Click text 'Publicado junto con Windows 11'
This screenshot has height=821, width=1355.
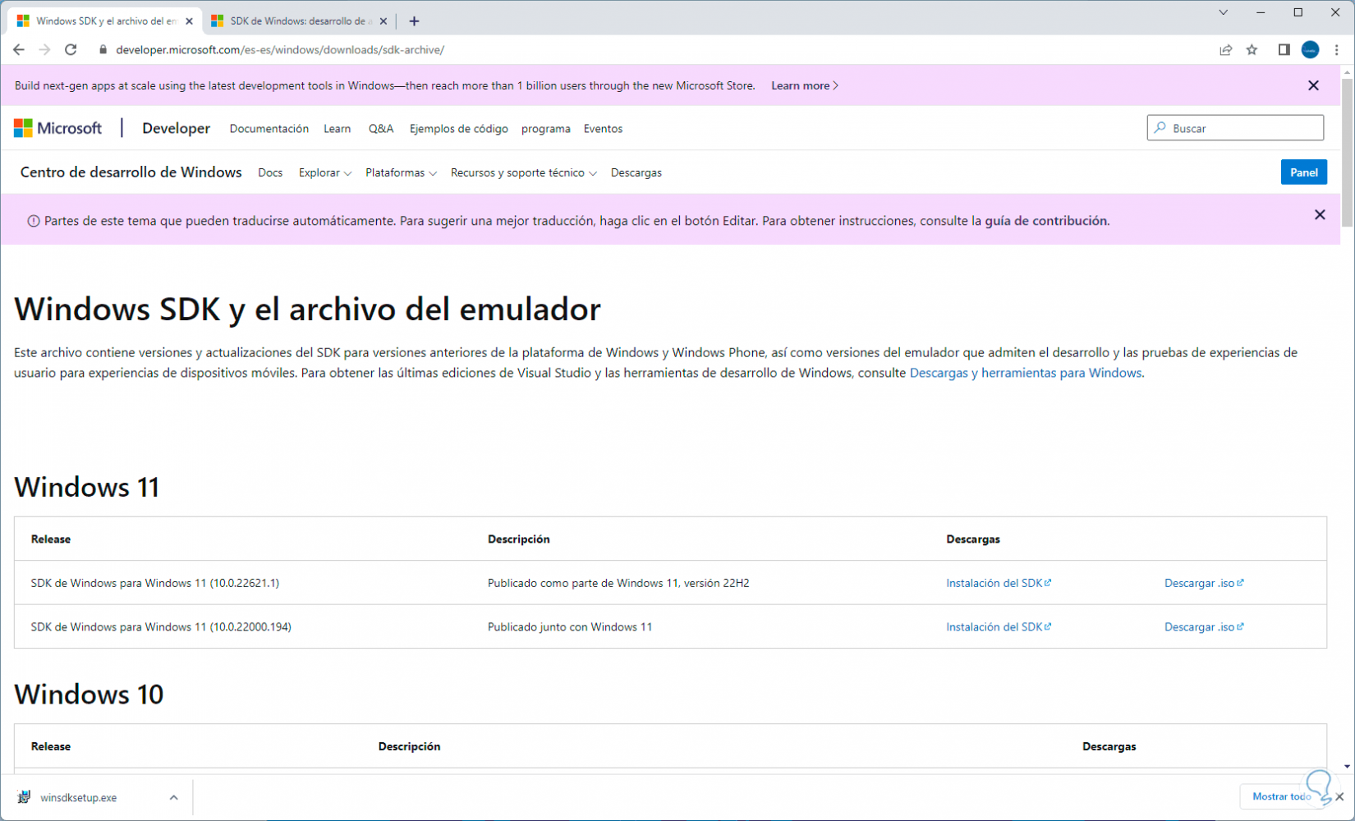[570, 626]
